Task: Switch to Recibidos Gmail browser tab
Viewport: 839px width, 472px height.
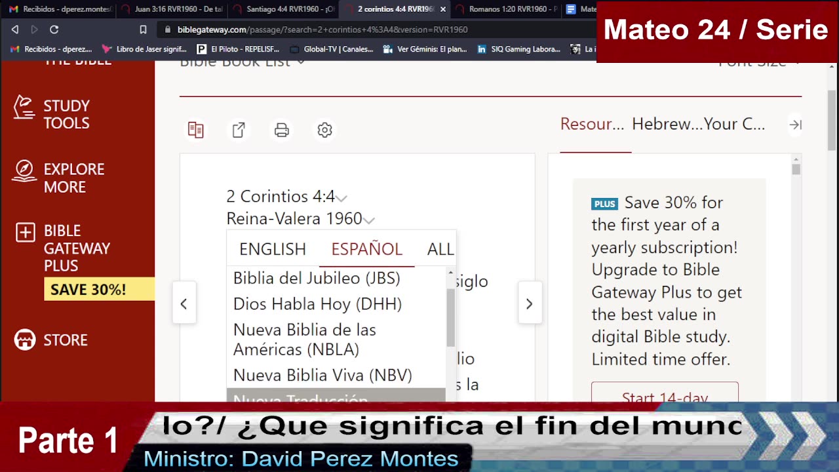Action: coord(60,9)
